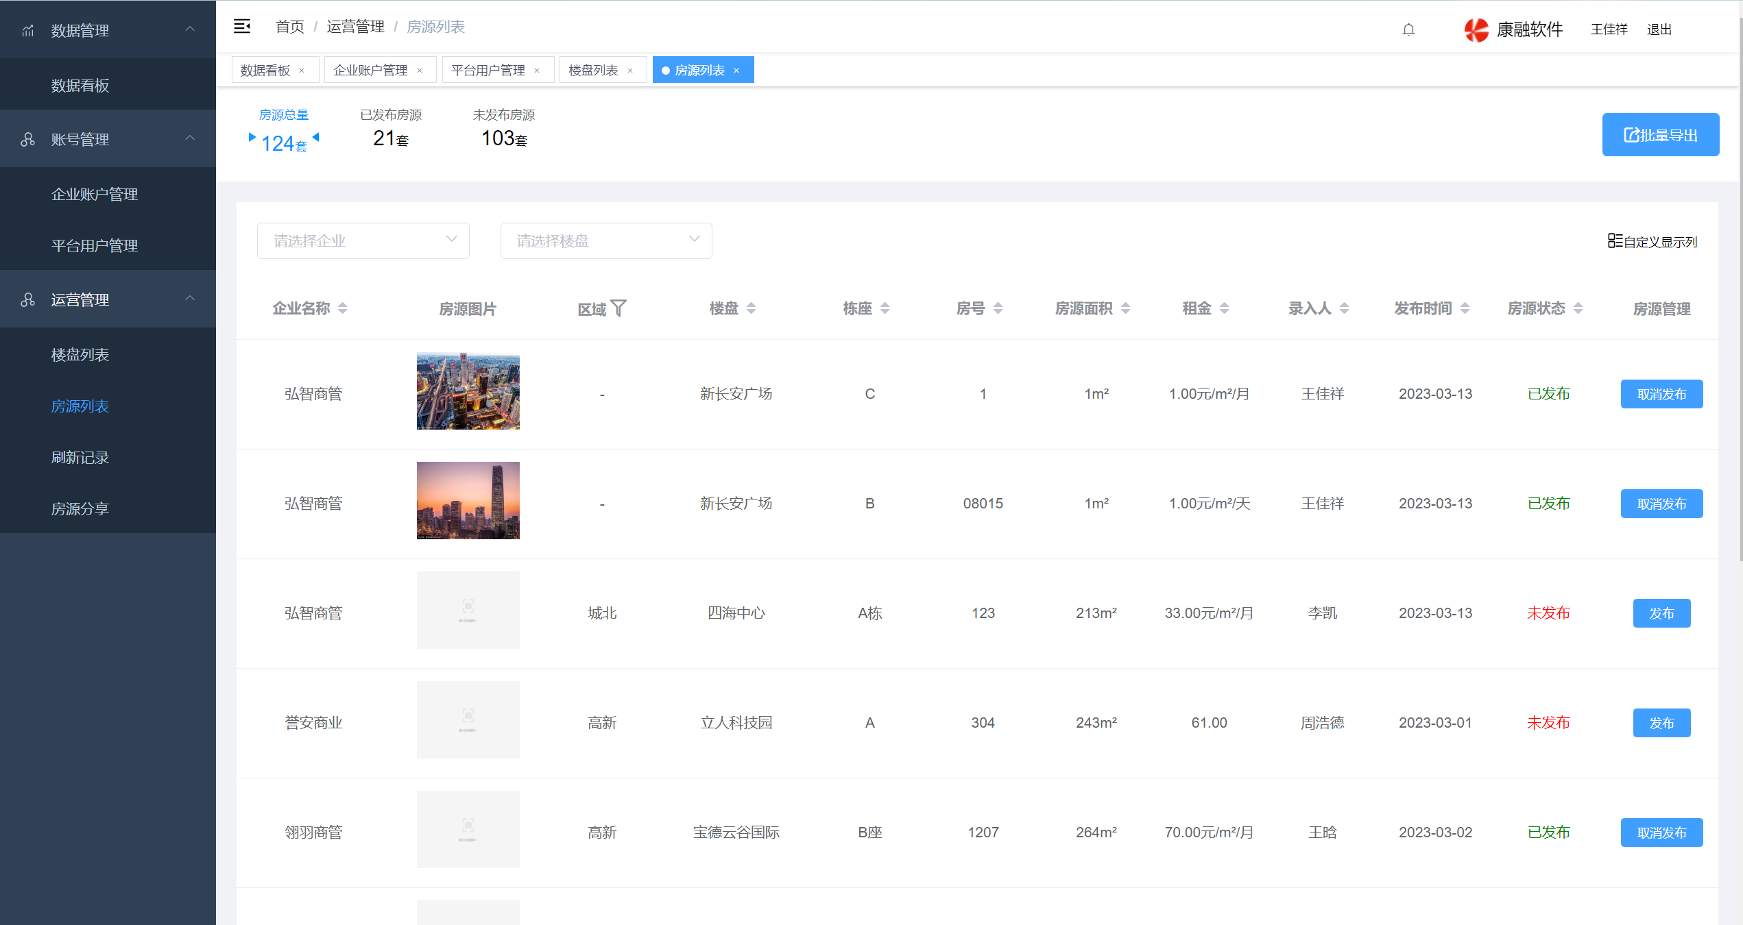
Task: Open the city-highway photo for room 1
Action: tap(468, 391)
